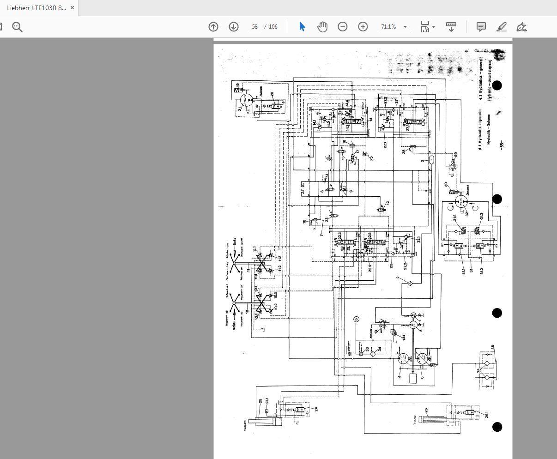Select the Hand pan tool
557x459 pixels.
pos(322,27)
